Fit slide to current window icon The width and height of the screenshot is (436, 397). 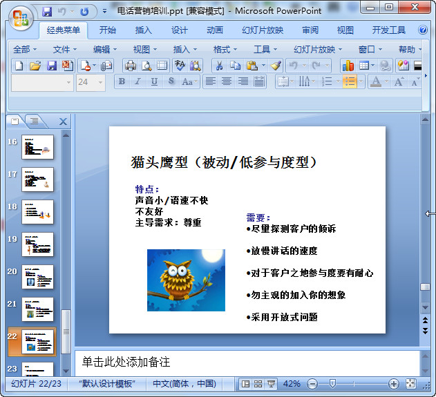[410, 384]
